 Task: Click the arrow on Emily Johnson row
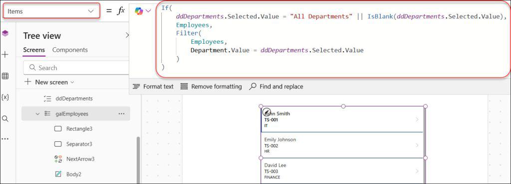point(417,145)
